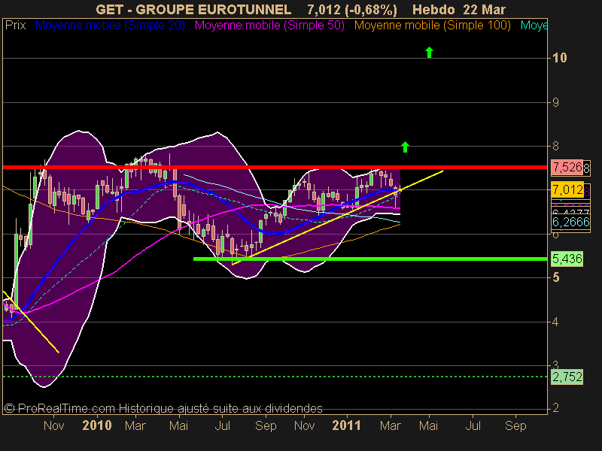The width and height of the screenshot is (602, 451).
Task: Click the 'Nov' label preceding 2010
Action: click(x=53, y=425)
